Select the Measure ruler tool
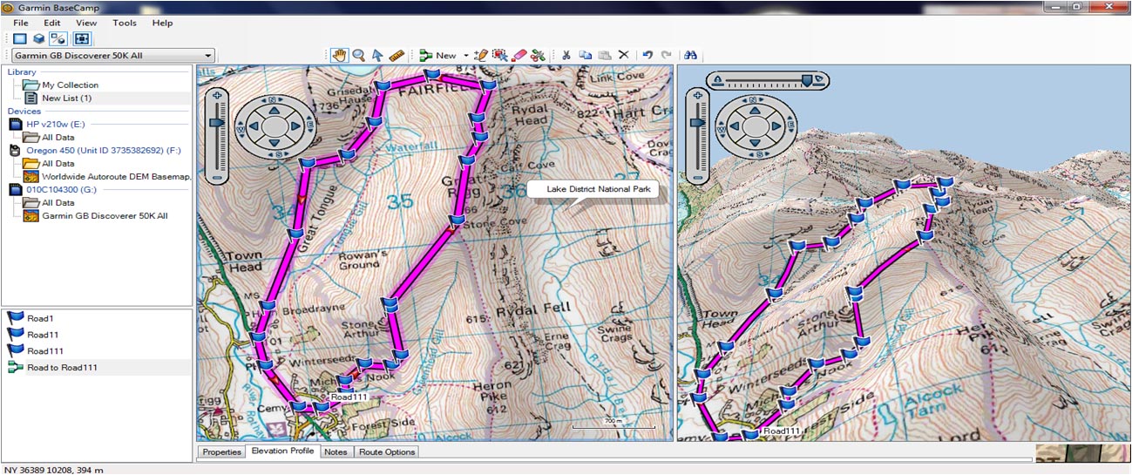1132x475 pixels. pyautogui.click(x=397, y=55)
